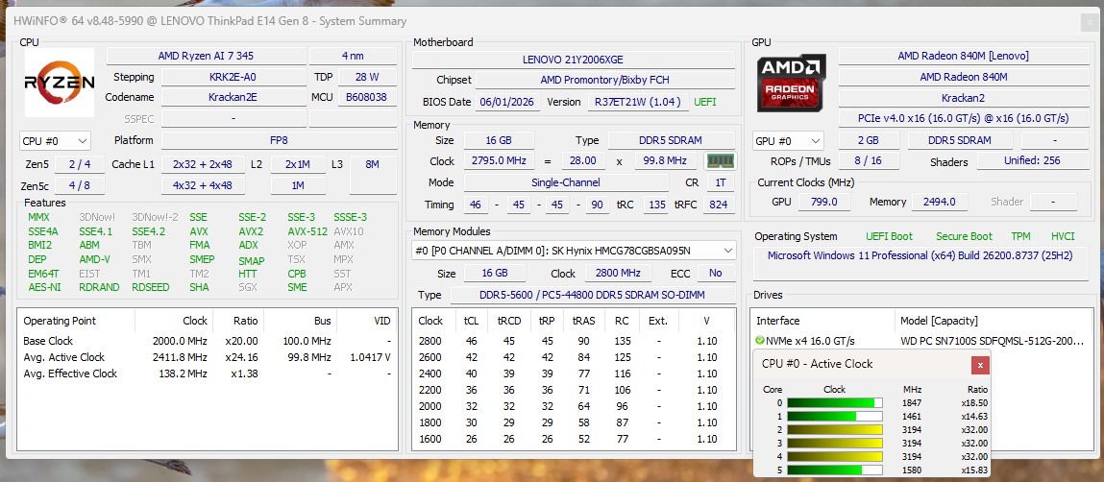Click the R37ET21W (1.04) BIOS version
This screenshot has height=482, width=1104.
coord(638,102)
